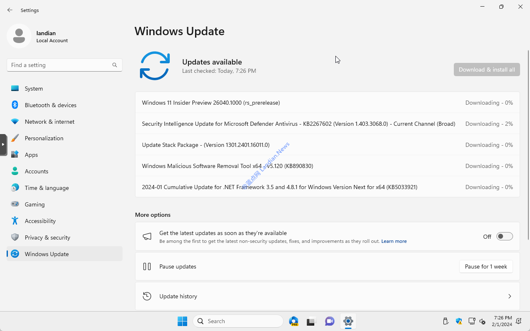Click the Time & language clock icon
The height and width of the screenshot is (331, 530).
[15, 188]
